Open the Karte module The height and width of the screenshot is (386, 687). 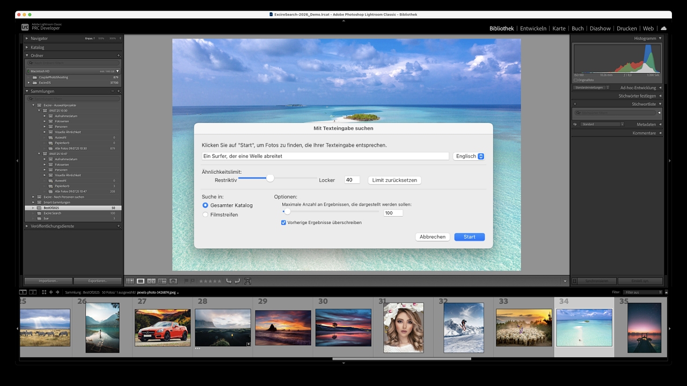[559, 28]
